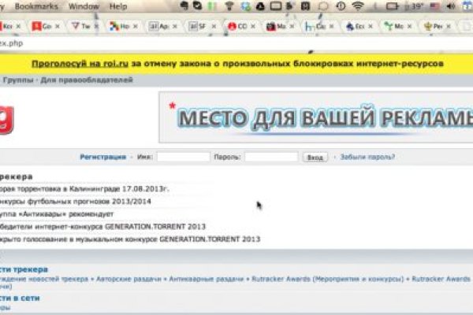Click the Имя username input field
This screenshot has height=315, width=473.
(183, 157)
